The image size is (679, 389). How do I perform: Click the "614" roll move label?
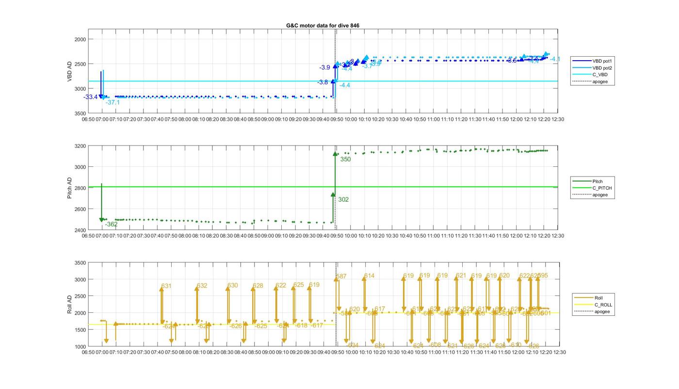pyautogui.click(x=369, y=276)
